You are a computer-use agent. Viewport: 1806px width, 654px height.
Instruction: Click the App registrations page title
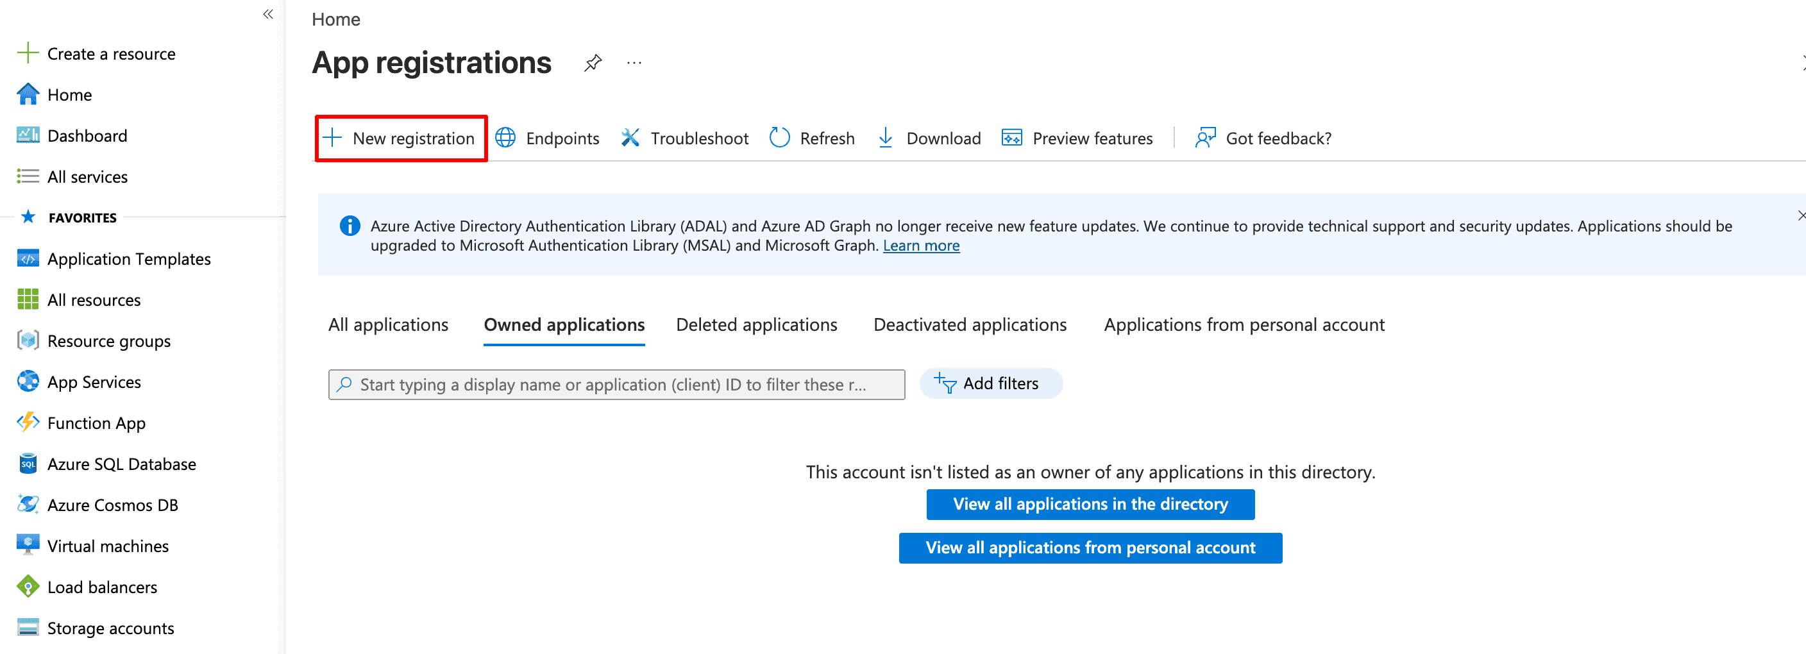(x=432, y=62)
